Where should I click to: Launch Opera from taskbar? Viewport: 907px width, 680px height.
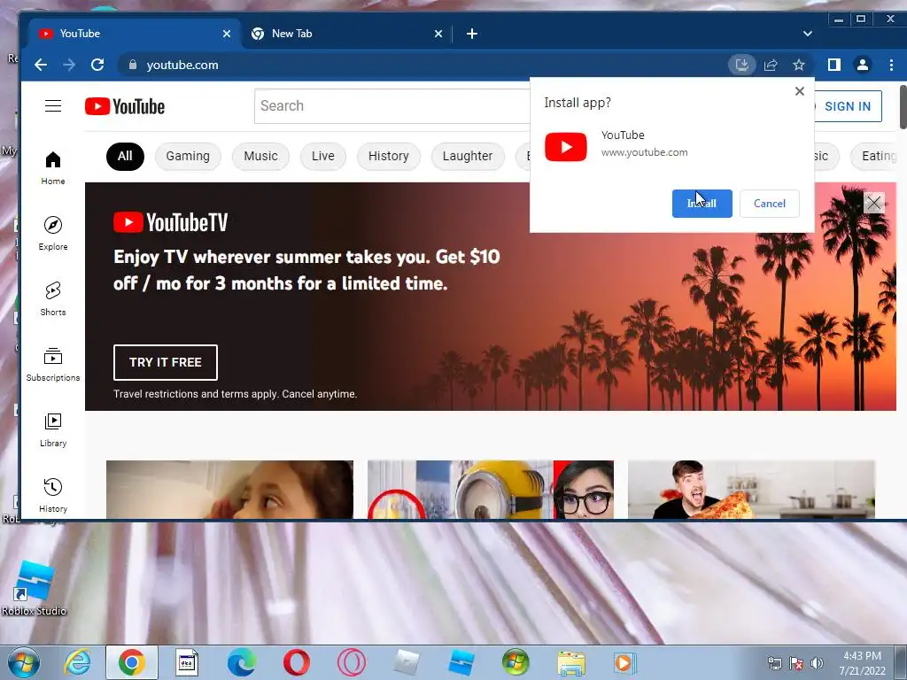tap(296, 662)
